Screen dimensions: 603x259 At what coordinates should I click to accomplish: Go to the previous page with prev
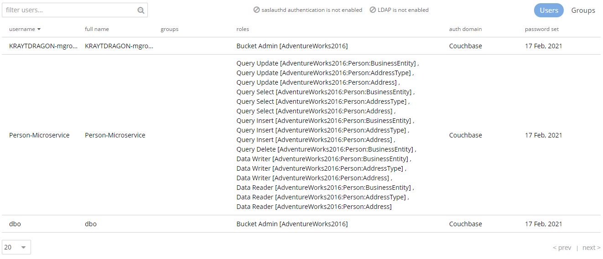click(562, 248)
